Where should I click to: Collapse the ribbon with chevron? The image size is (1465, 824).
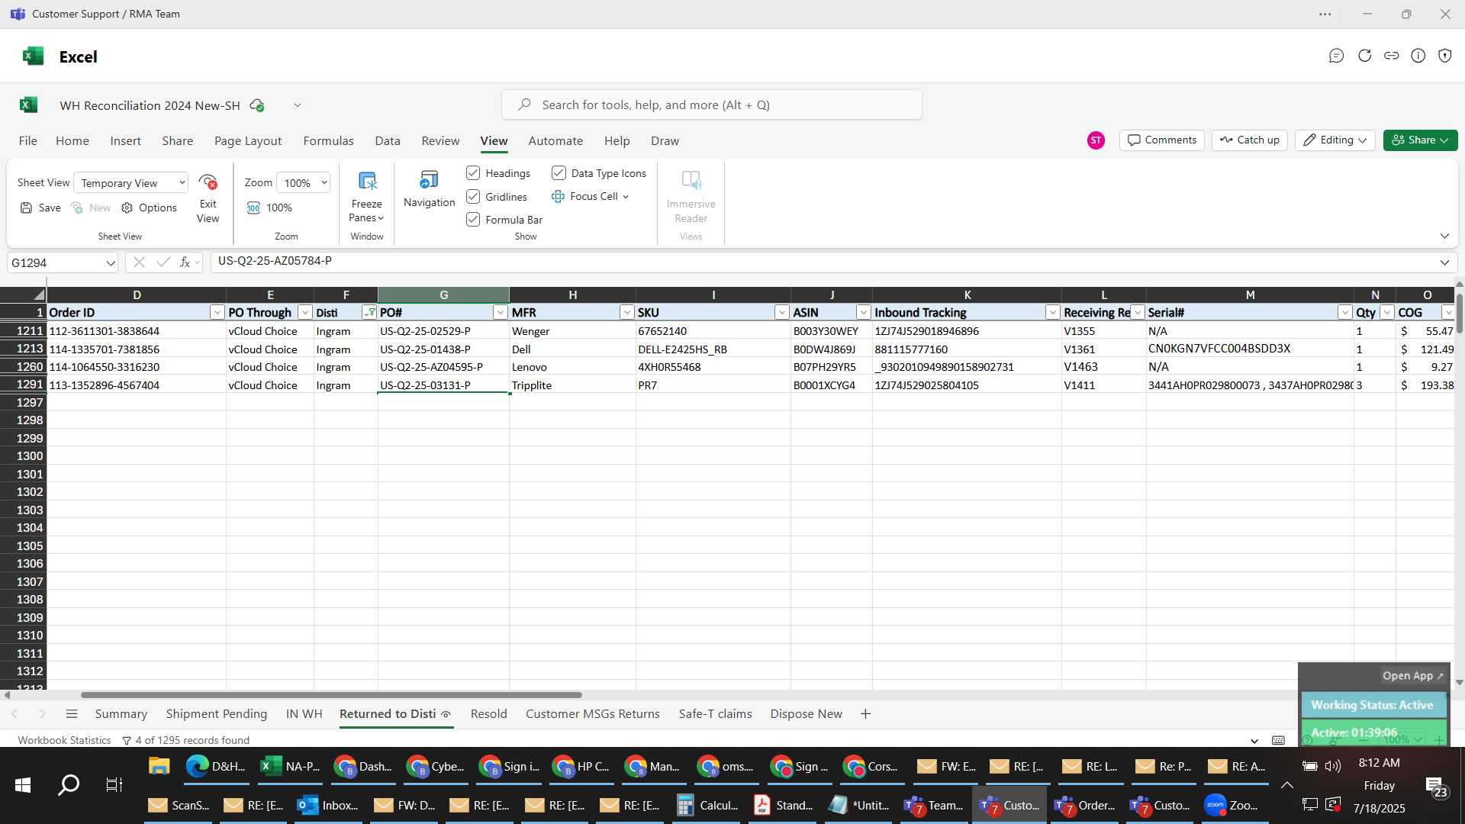point(1444,237)
